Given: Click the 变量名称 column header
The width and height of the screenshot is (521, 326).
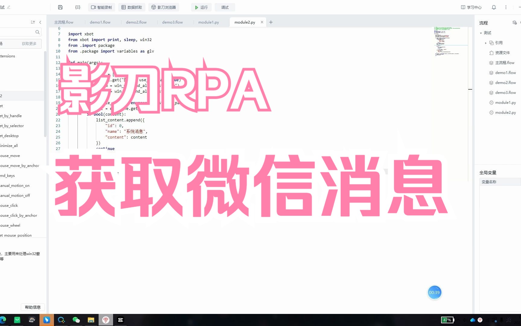Looking at the screenshot, I should (500, 182).
